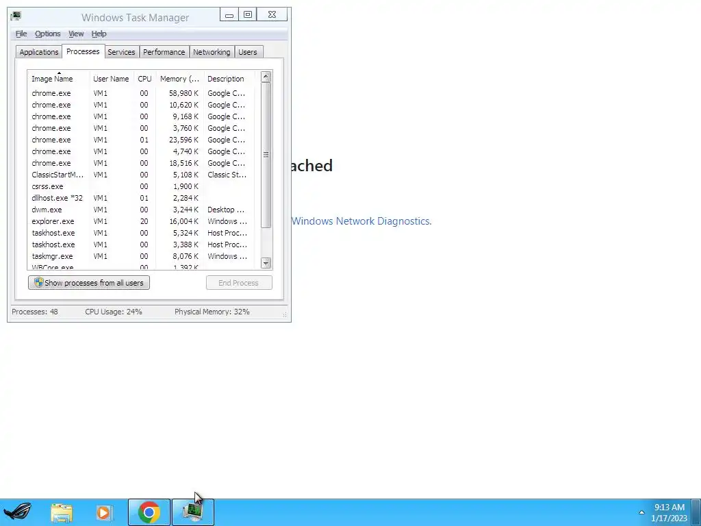Sort processes by CPU column
701x526 pixels.
(145, 79)
